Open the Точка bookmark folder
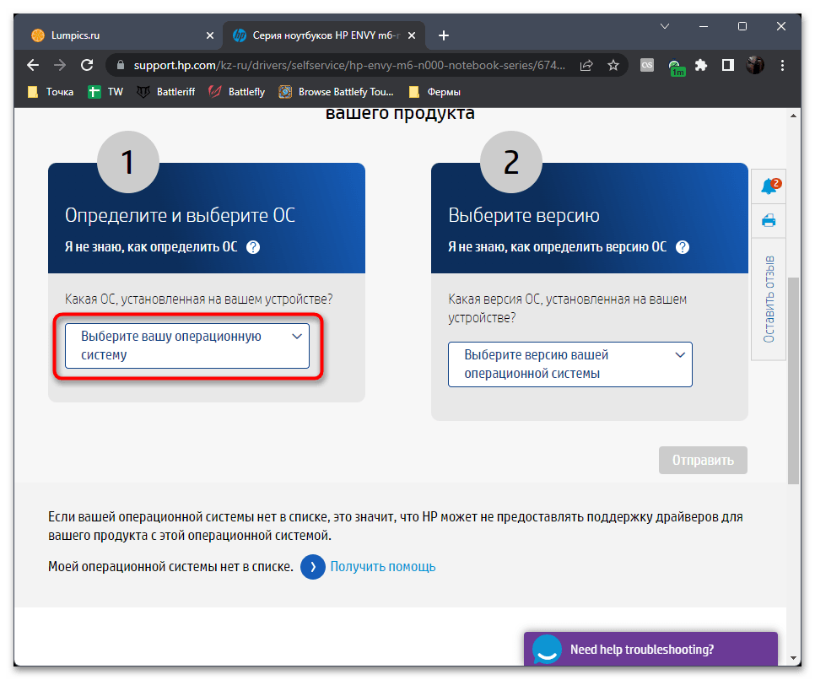 coord(51,92)
